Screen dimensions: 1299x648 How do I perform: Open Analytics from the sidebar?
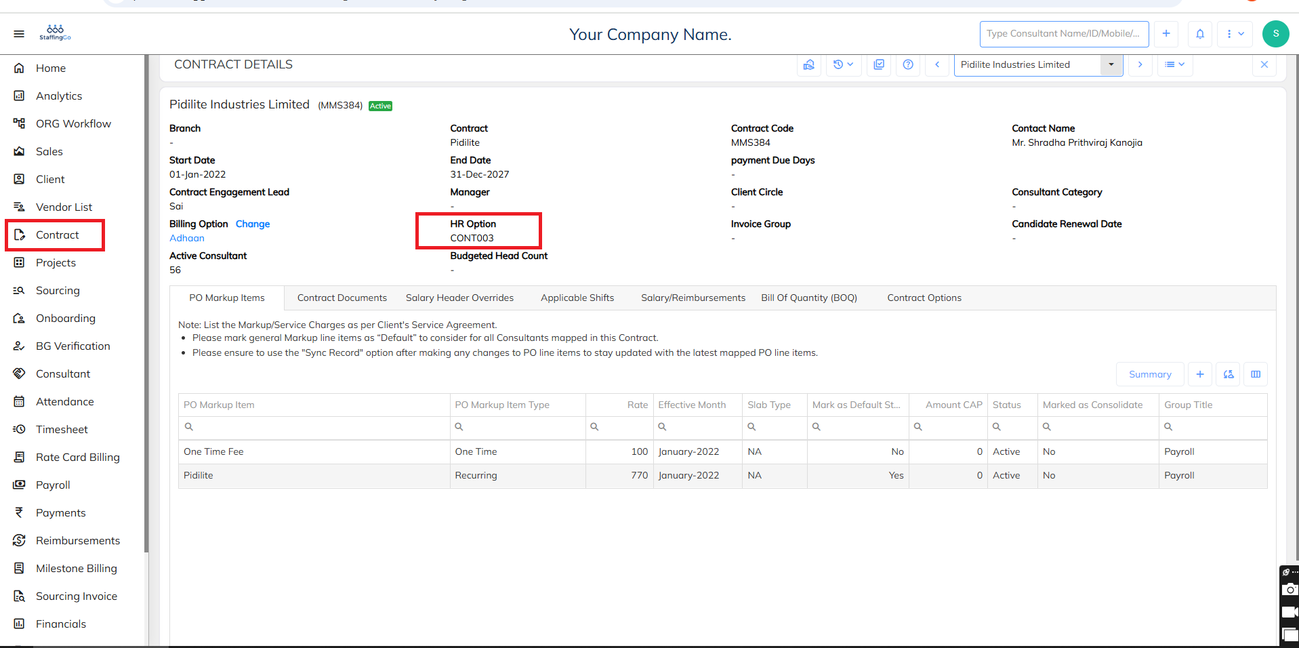(59, 96)
